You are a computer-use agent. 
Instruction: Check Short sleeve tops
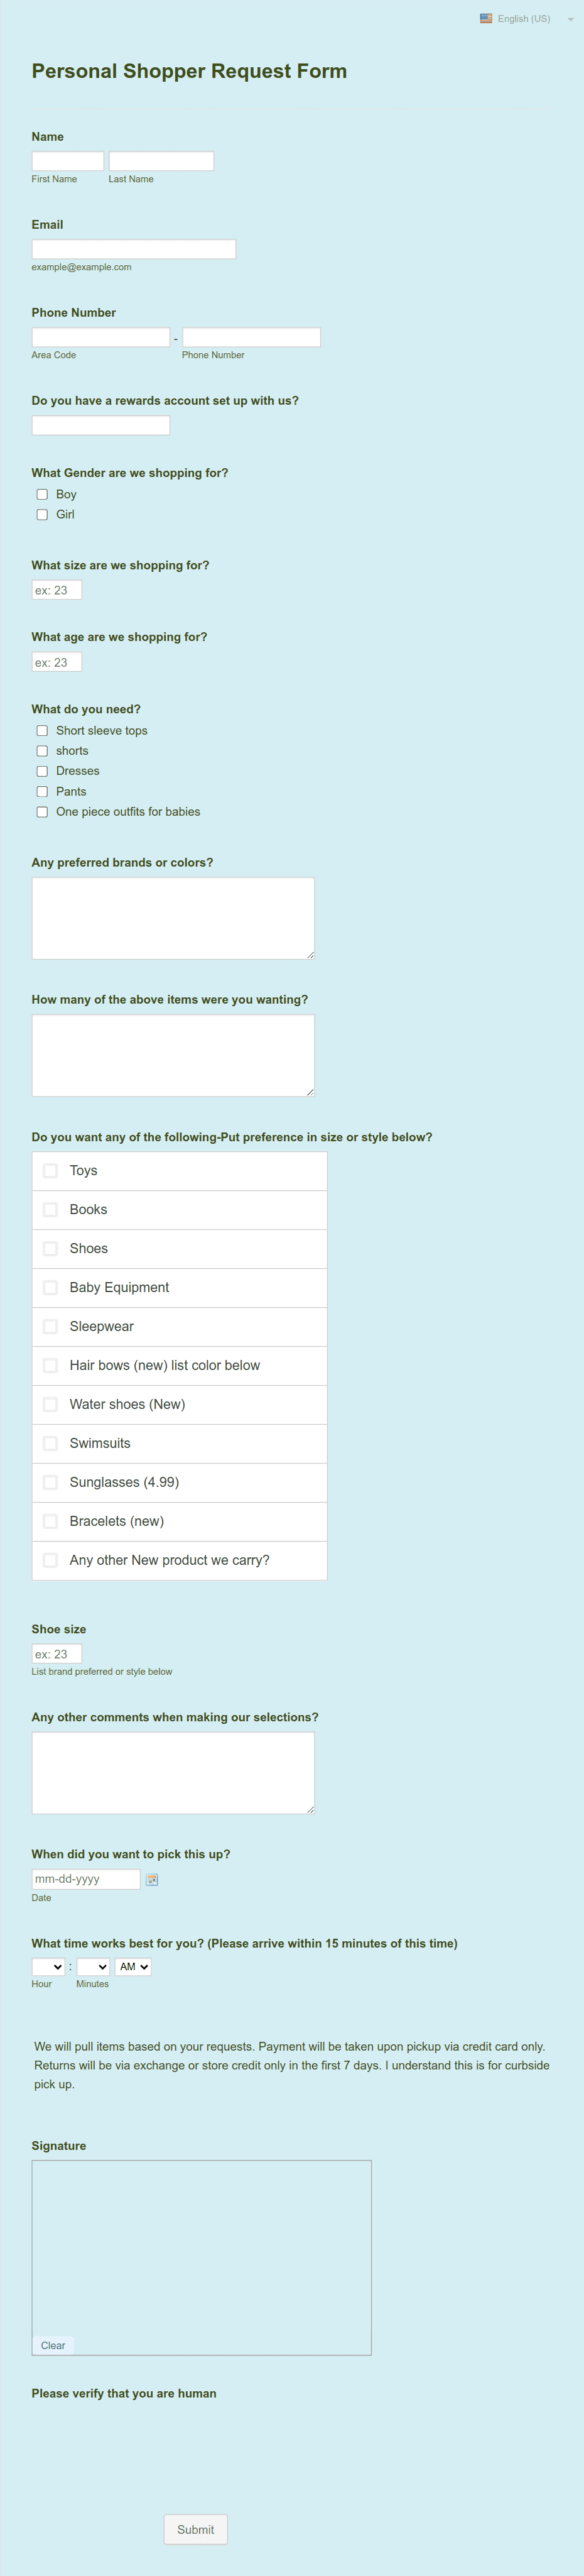[x=42, y=730]
